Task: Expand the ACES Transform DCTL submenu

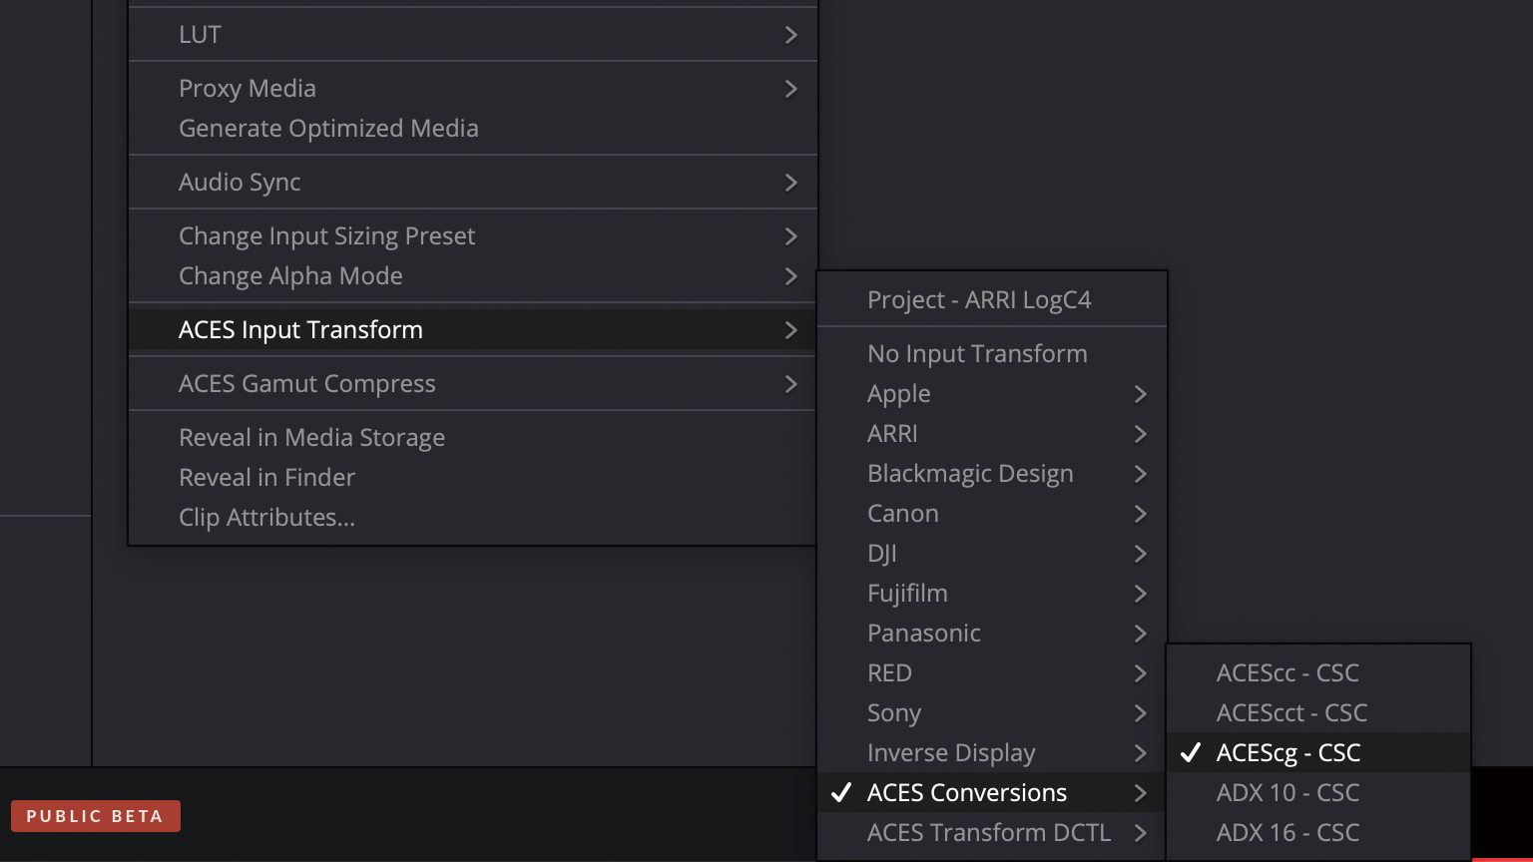Action: [992, 833]
